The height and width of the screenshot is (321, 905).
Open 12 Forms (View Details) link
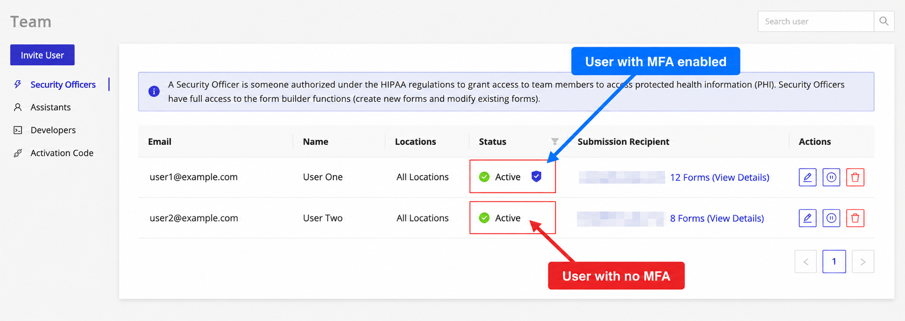point(719,177)
